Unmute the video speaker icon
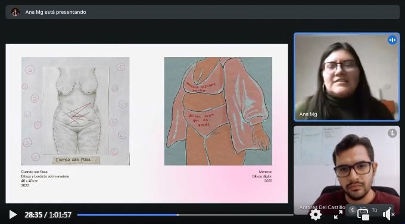Screen dimensions: 405x224 [389, 214]
